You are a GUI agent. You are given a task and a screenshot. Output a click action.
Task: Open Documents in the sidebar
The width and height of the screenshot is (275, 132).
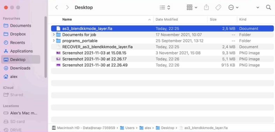pos(21,26)
